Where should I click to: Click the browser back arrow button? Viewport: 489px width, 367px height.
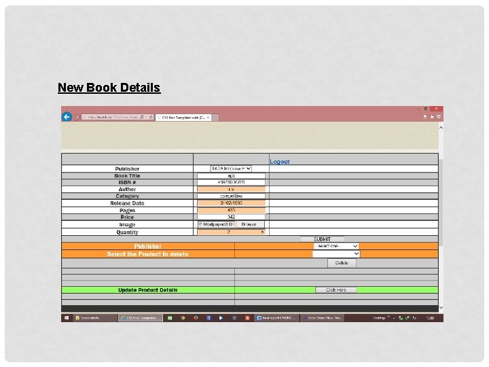point(67,117)
